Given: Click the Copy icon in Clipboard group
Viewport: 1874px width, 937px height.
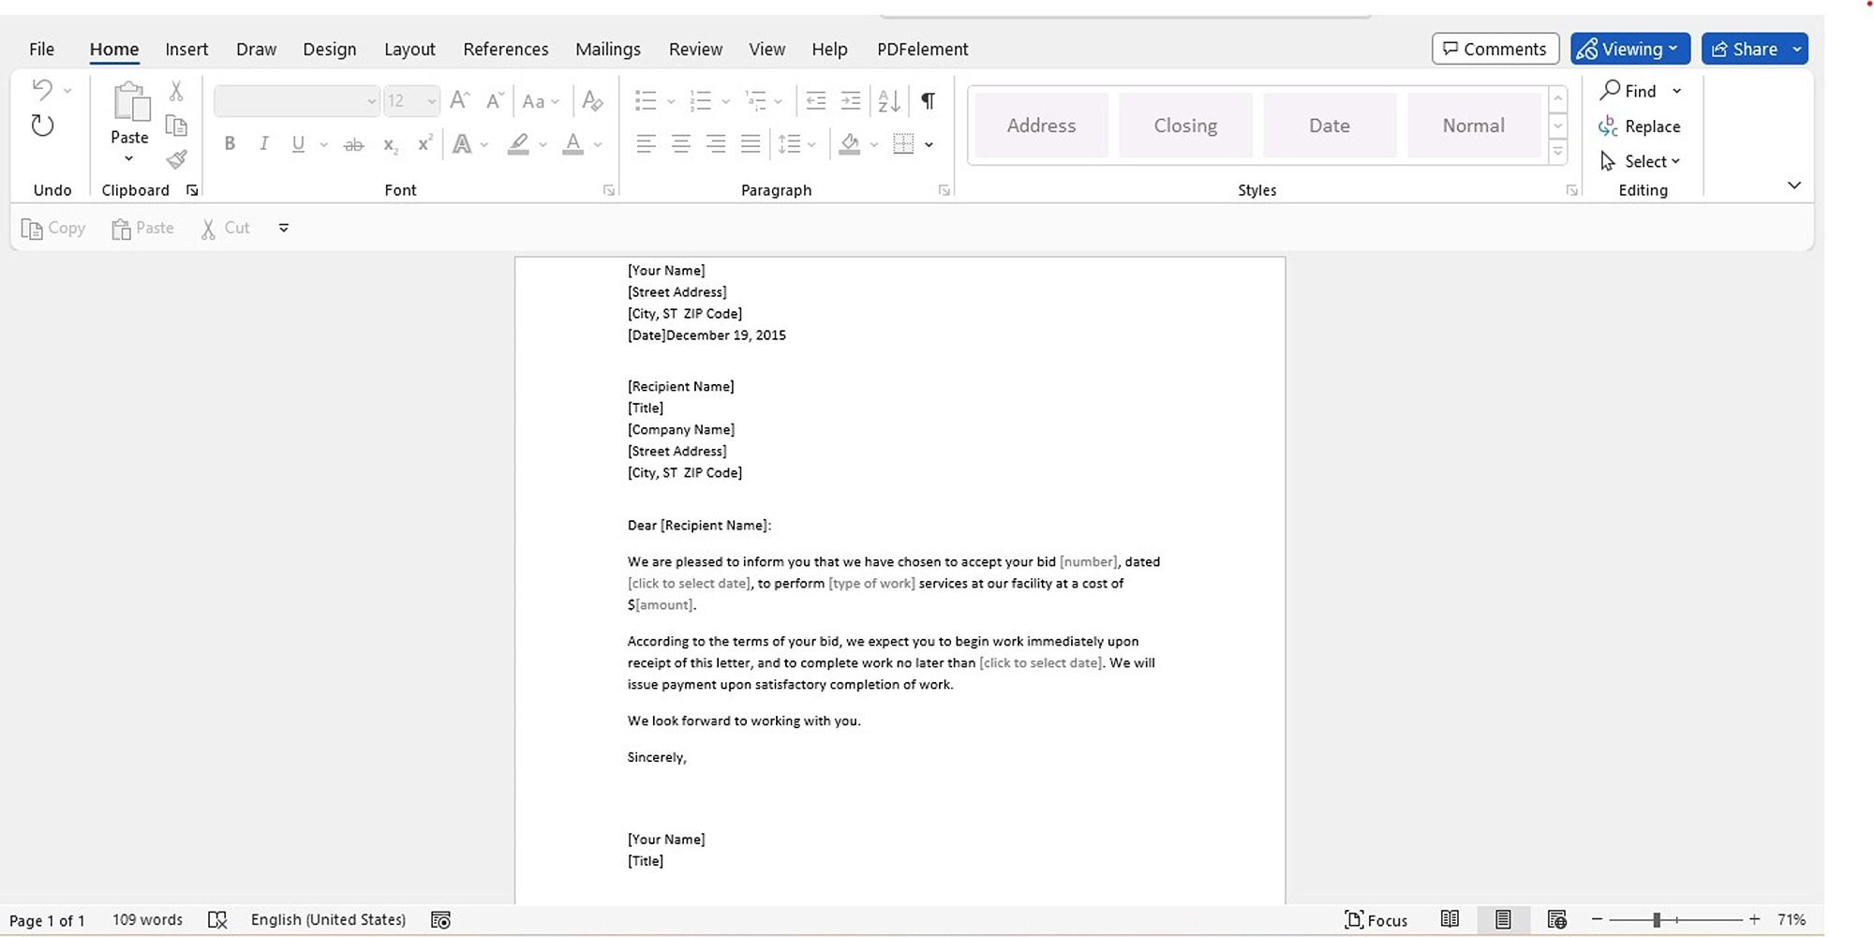Looking at the screenshot, I should click(x=176, y=126).
